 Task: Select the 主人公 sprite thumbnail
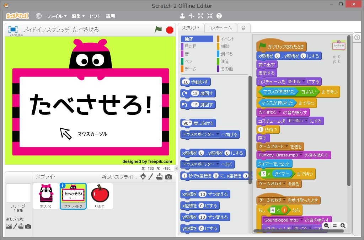tap(46, 196)
